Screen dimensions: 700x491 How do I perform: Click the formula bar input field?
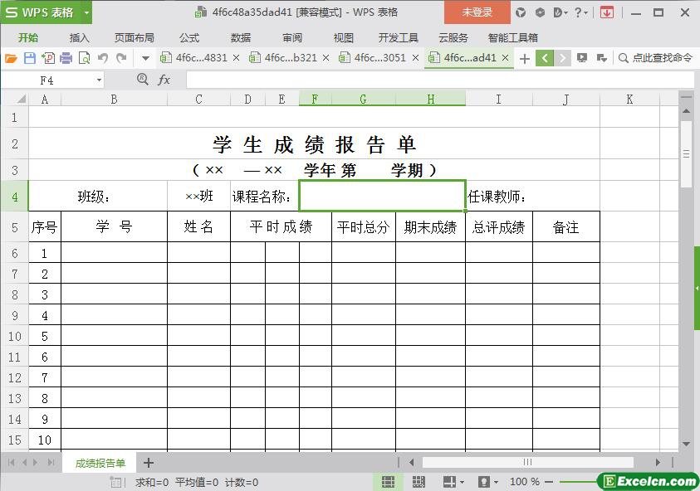pos(432,80)
